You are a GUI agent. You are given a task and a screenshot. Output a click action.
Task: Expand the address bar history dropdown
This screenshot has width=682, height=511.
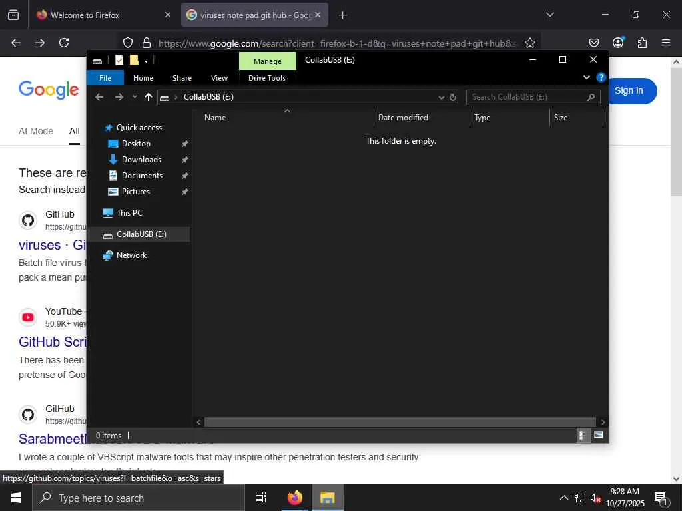tap(441, 97)
